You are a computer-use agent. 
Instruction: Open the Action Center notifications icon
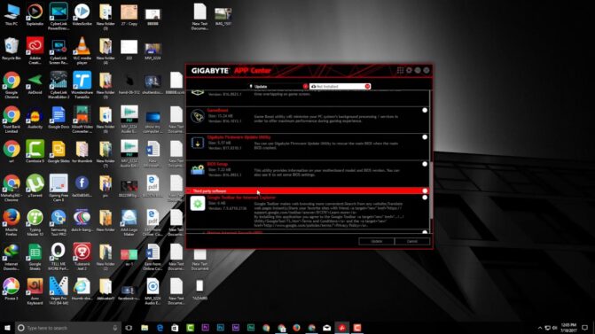pyautogui.click(x=584, y=328)
